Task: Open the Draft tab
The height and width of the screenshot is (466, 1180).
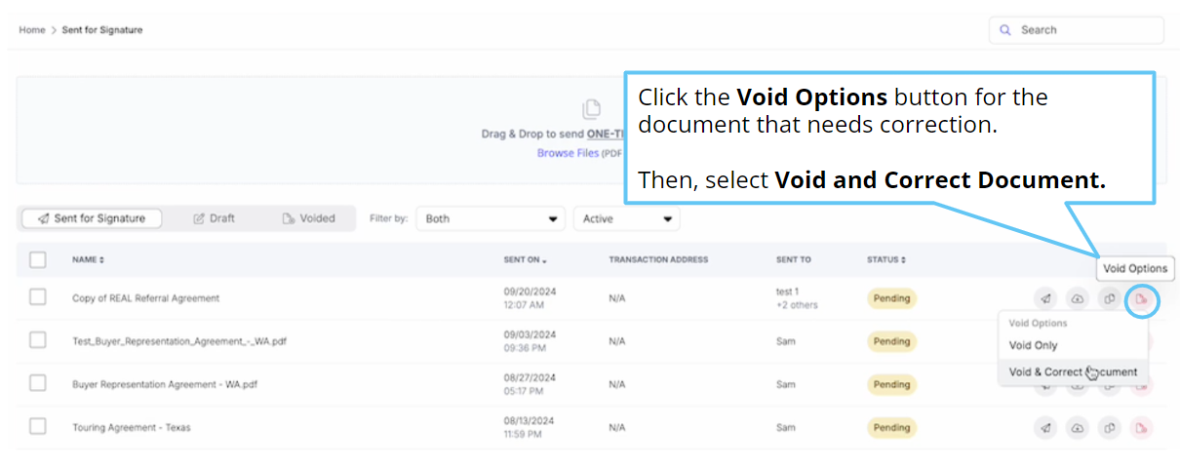Action: click(214, 218)
